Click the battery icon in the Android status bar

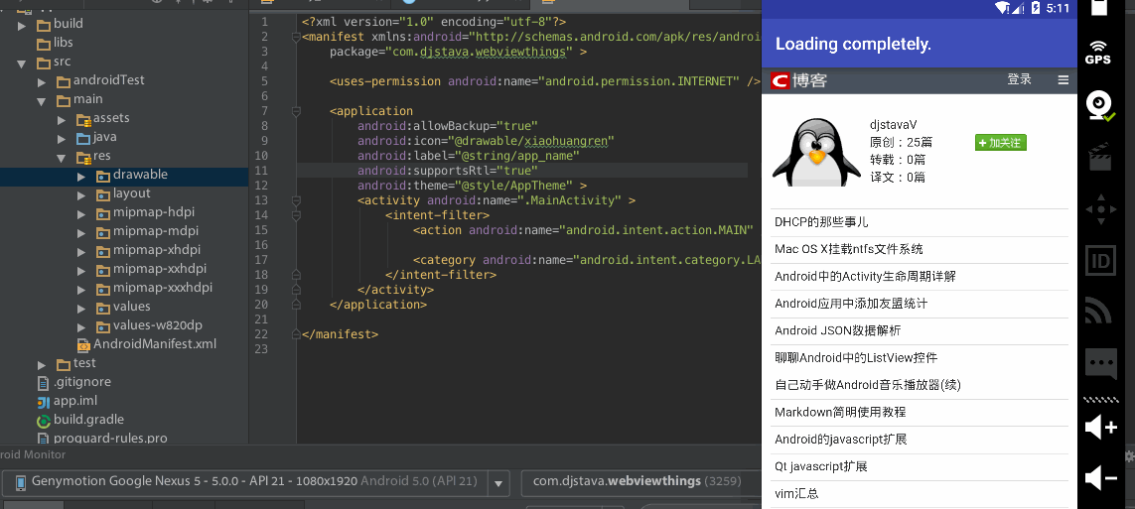pyautogui.click(x=1035, y=8)
